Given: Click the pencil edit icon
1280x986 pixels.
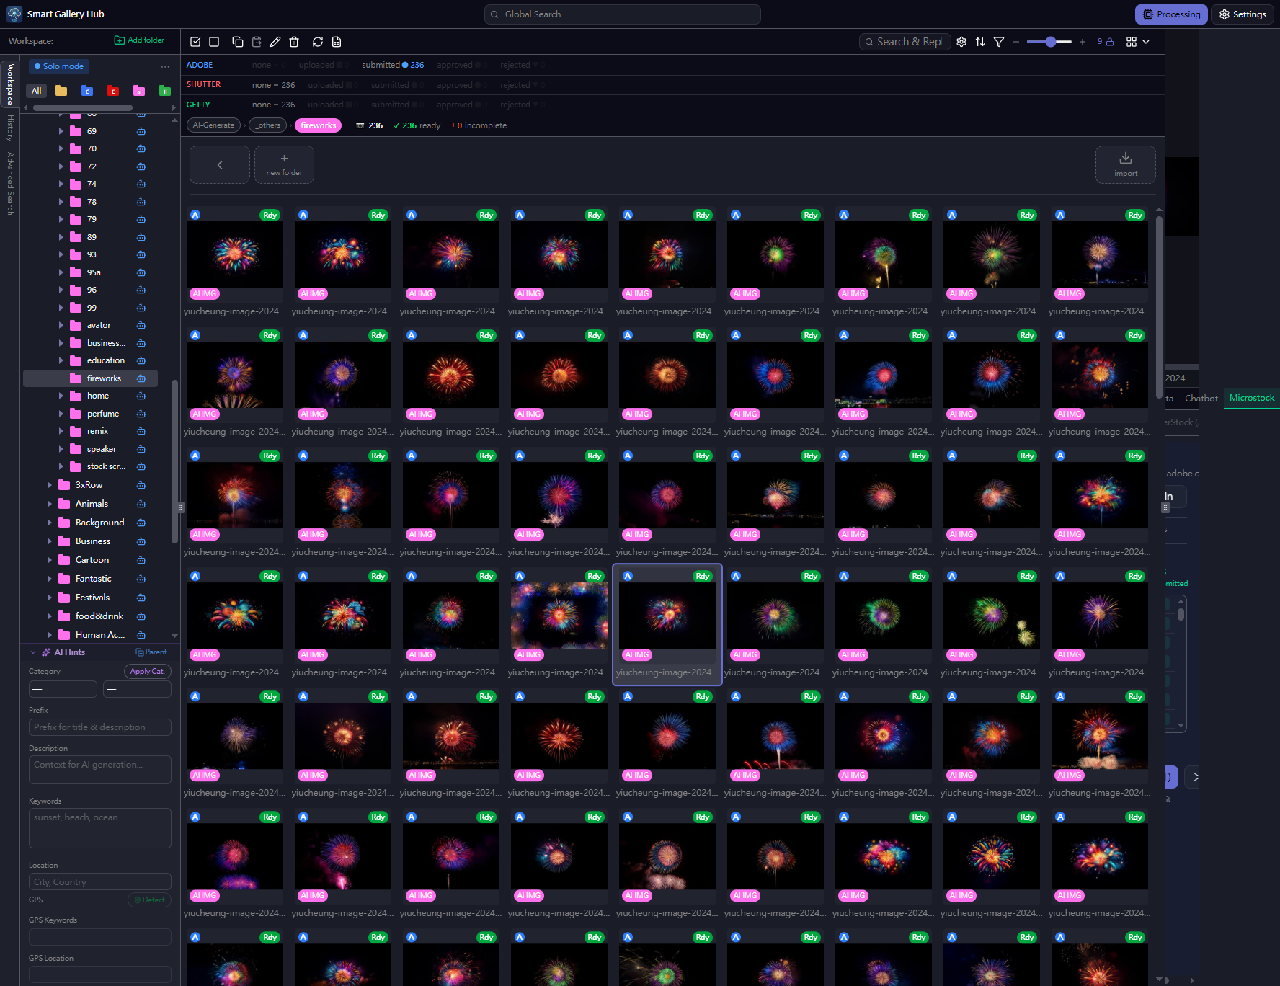Looking at the screenshot, I should (275, 42).
